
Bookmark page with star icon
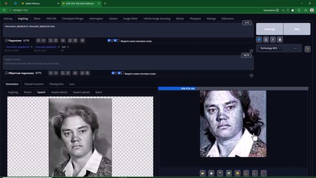(x=293, y=10)
